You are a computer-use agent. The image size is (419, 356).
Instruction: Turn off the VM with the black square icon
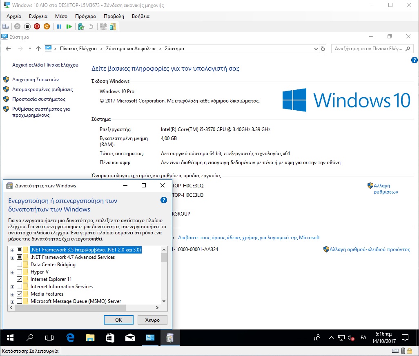[x=27, y=27]
